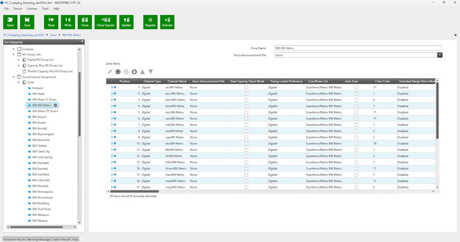Switch to the Warning Messages tab

pos(39,239)
